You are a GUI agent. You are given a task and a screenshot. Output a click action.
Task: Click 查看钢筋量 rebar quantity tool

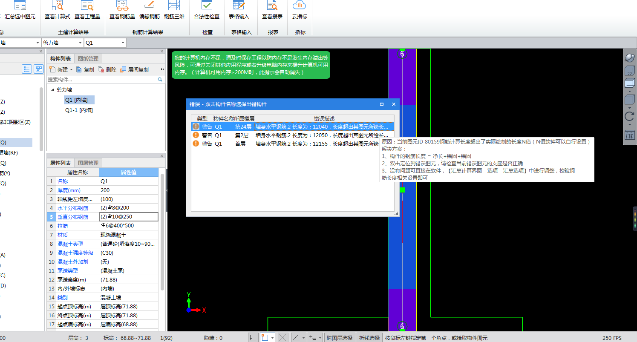click(122, 11)
